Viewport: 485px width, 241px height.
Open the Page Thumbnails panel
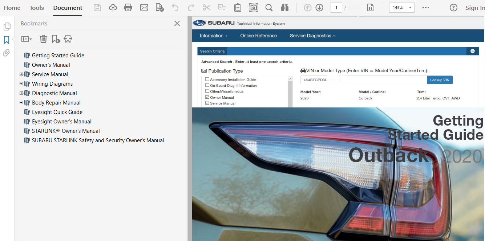7,26
